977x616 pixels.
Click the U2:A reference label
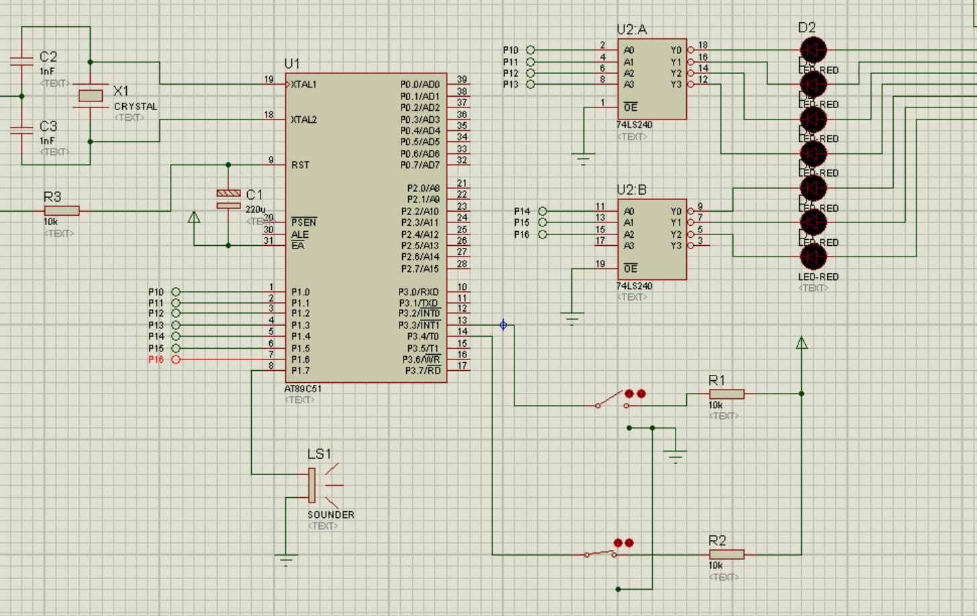click(x=632, y=30)
